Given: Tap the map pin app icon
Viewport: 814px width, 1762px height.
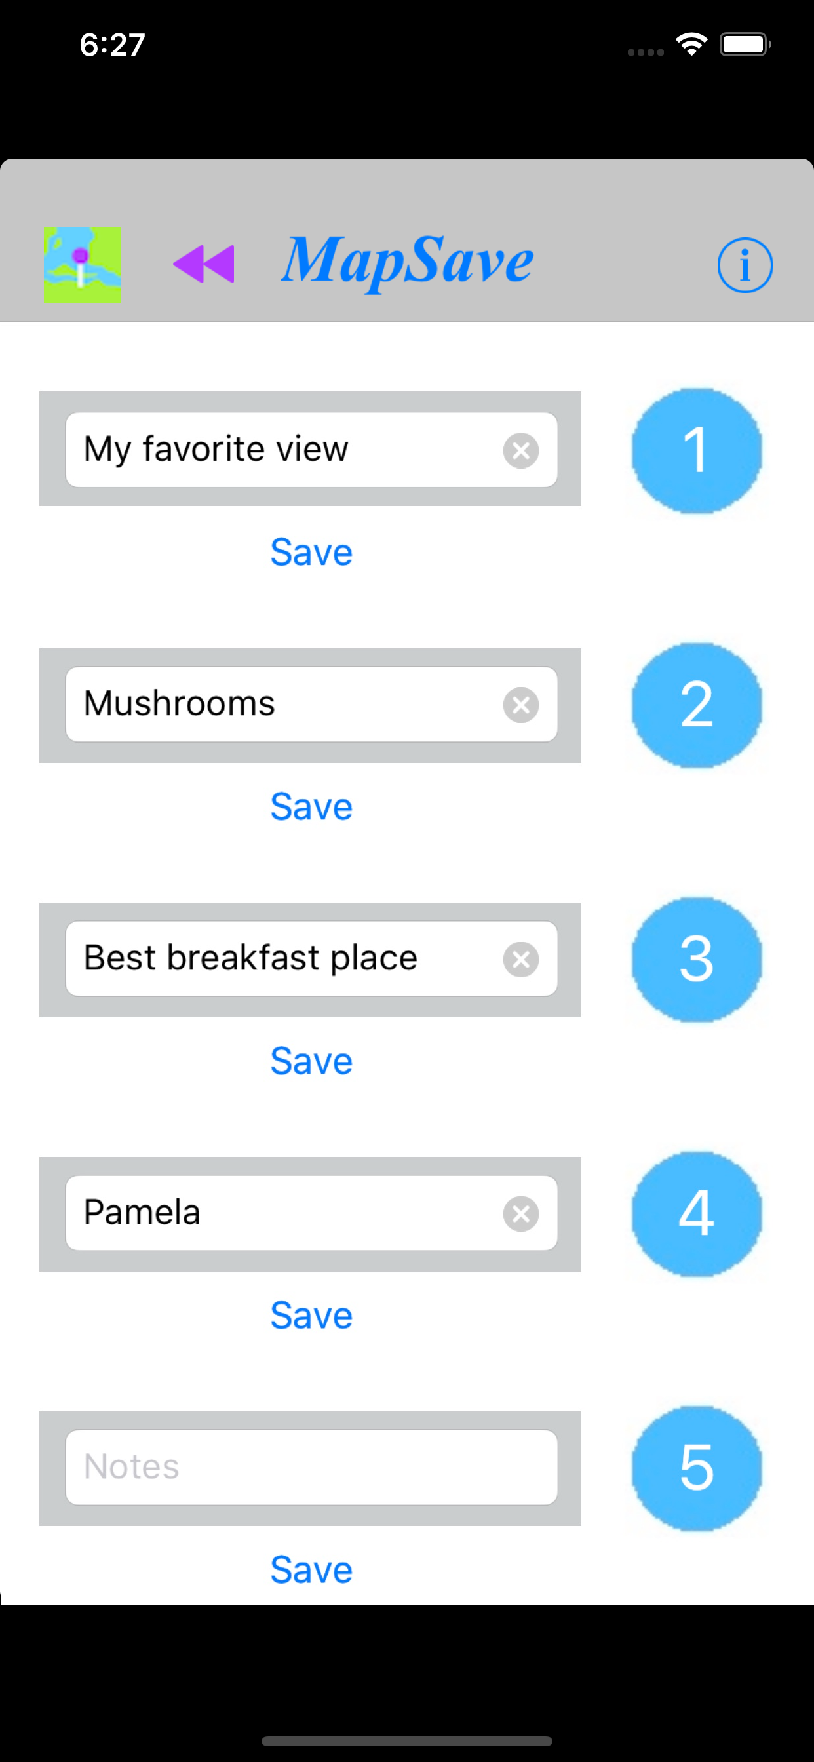Looking at the screenshot, I should pos(82,265).
